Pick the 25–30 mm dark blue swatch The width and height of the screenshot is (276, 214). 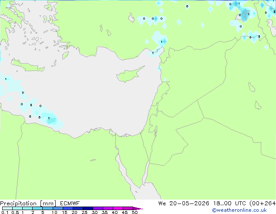[x=88, y=208]
